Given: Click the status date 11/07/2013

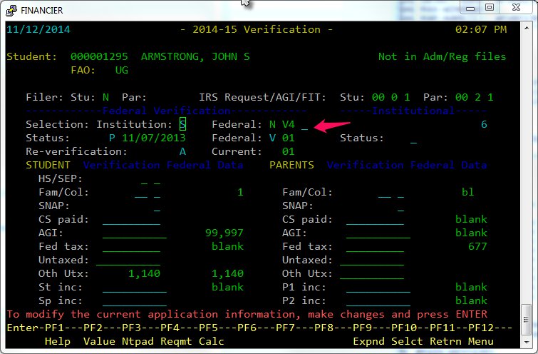Looking at the screenshot, I should tap(154, 138).
